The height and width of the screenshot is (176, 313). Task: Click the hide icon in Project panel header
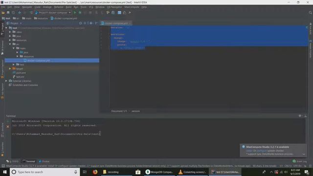tap(96, 23)
